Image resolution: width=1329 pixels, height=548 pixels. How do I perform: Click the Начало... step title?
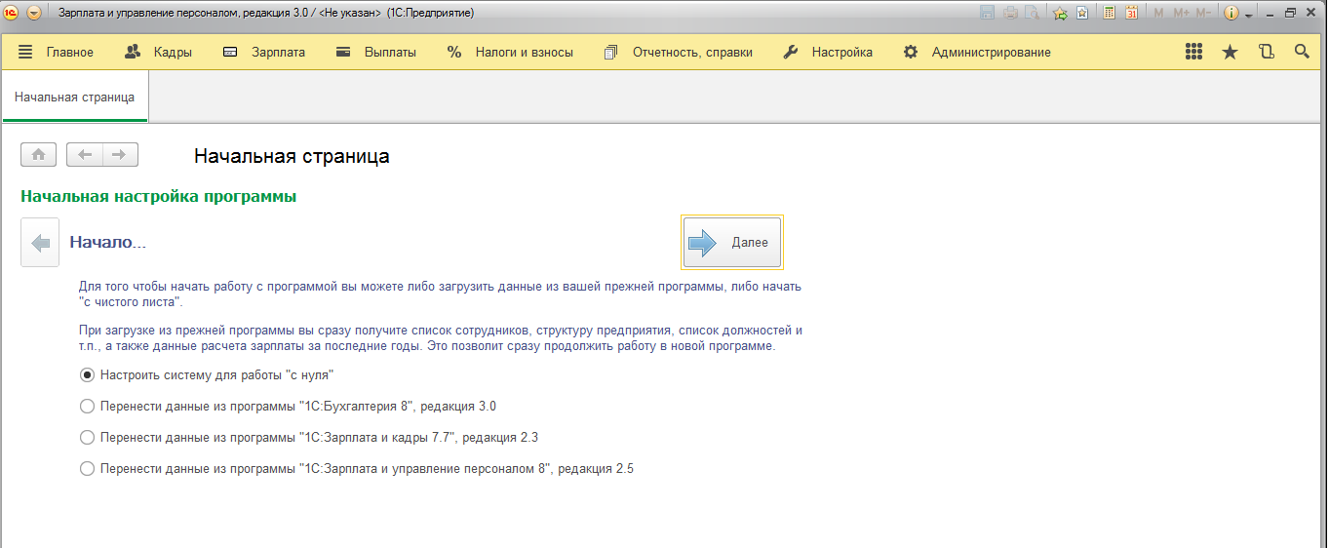(107, 242)
